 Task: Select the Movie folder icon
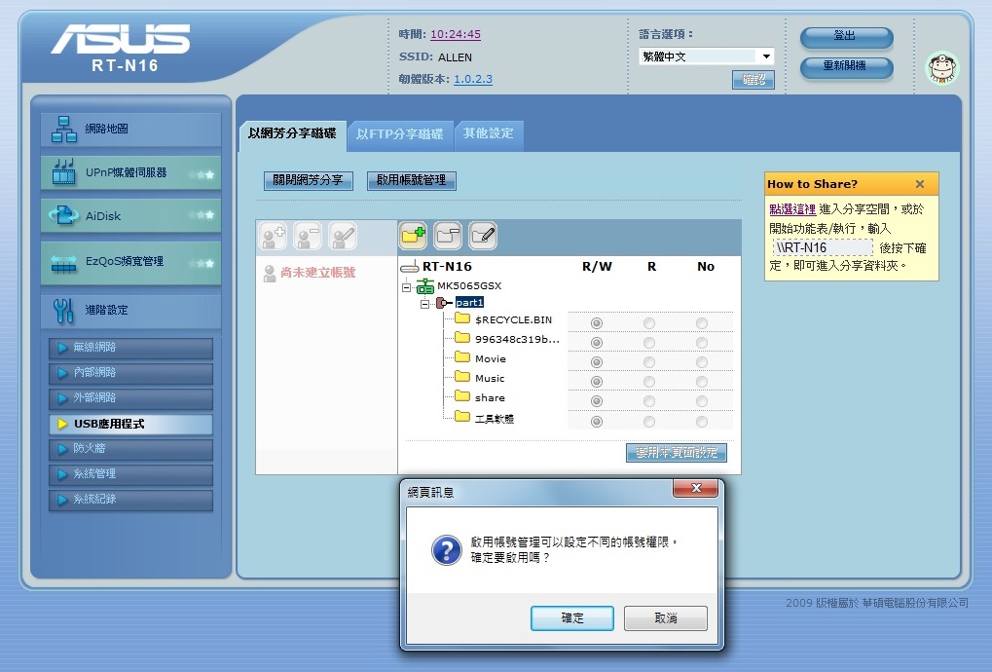(462, 357)
